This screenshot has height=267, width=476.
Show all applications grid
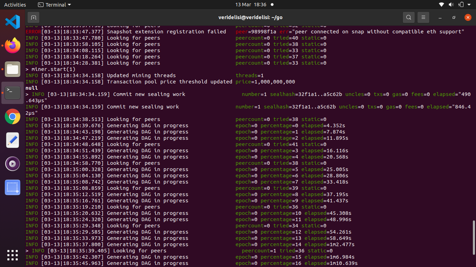click(13, 255)
